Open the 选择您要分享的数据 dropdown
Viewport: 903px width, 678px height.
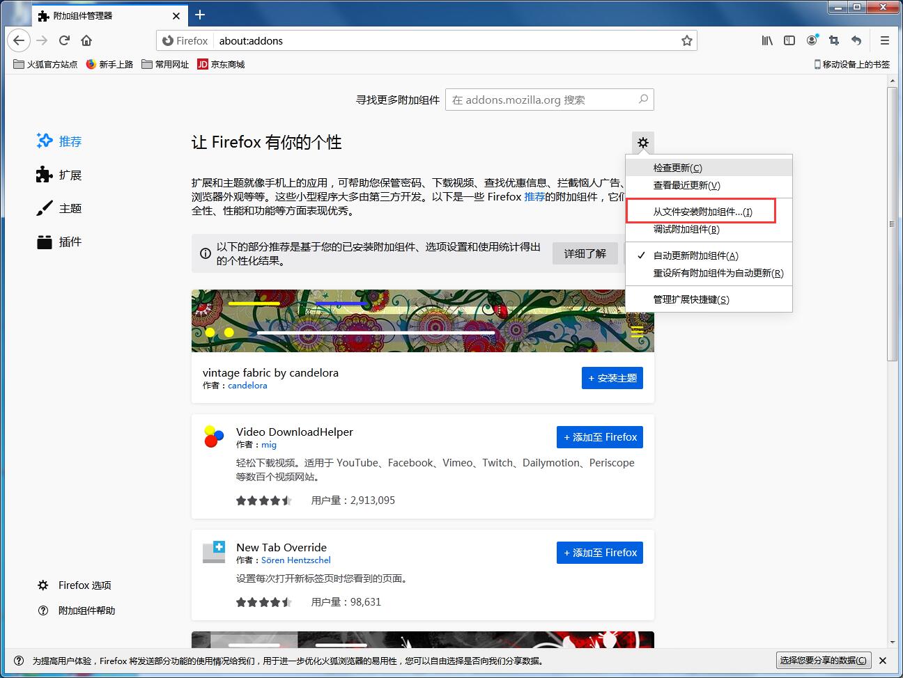click(x=824, y=660)
